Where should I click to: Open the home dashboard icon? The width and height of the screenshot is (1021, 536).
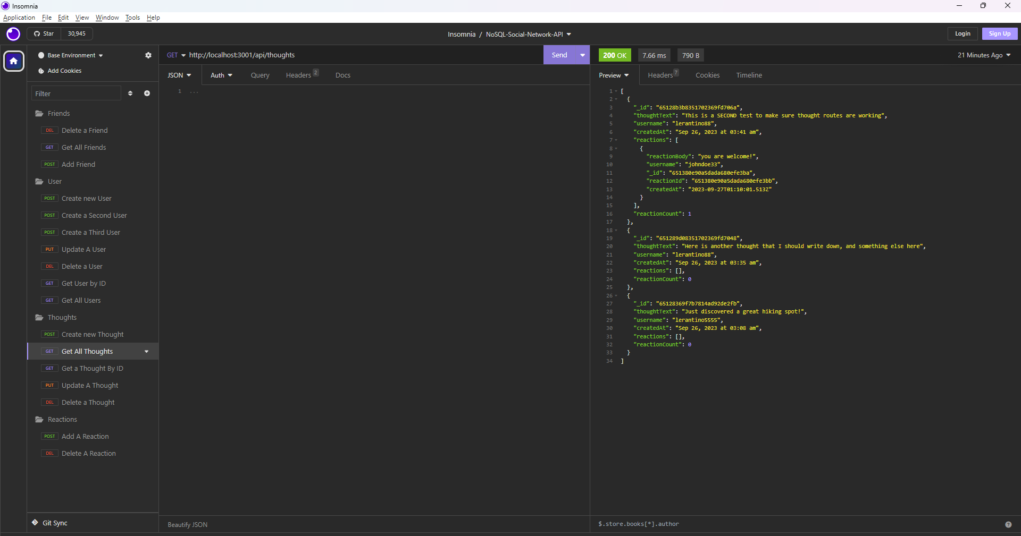pyautogui.click(x=14, y=61)
